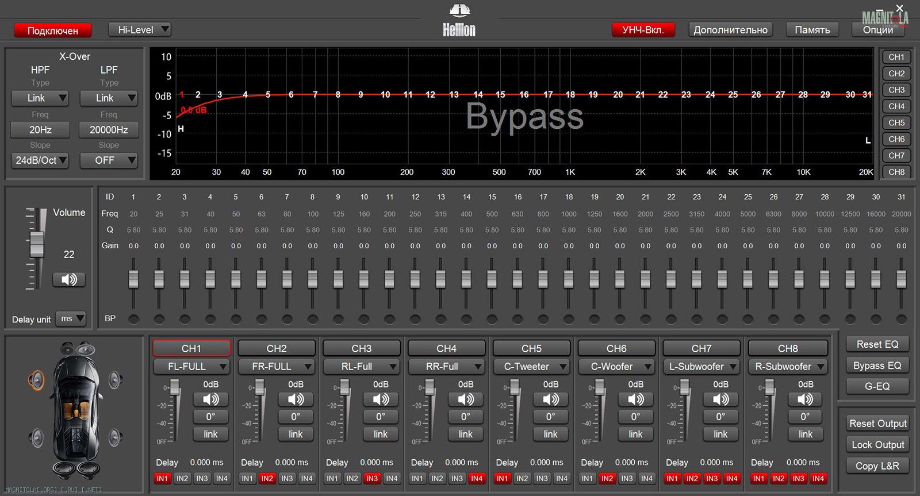
Task: Open G-EQ mode
Action: click(x=877, y=386)
